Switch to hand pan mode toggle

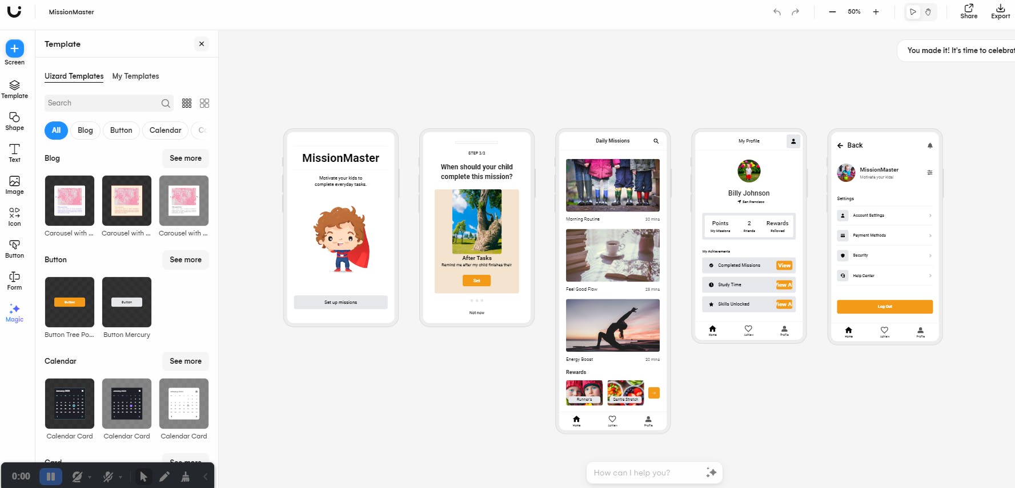coord(928,12)
